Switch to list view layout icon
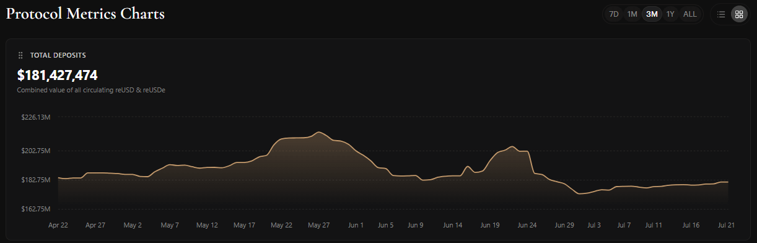Viewport: 757px width, 243px height. pyautogui.click(x=721, y=14)
